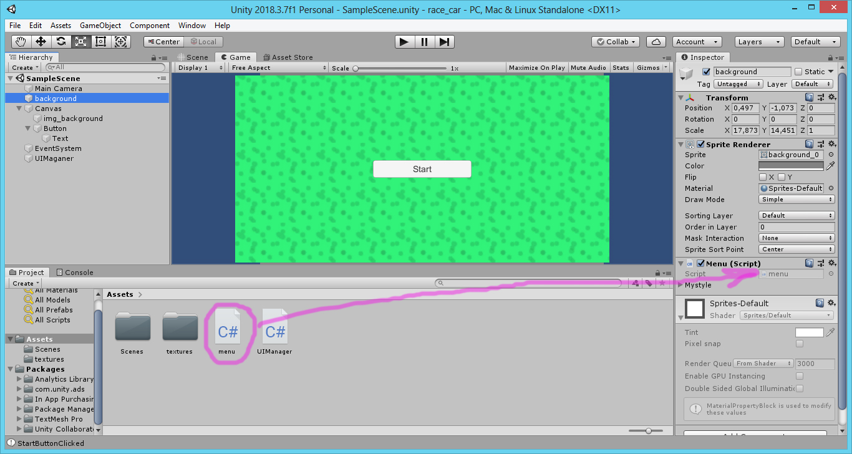Enable Flip Y checkbox
Image resolution: width=852 pixels, height=454 pixels.
782,177
